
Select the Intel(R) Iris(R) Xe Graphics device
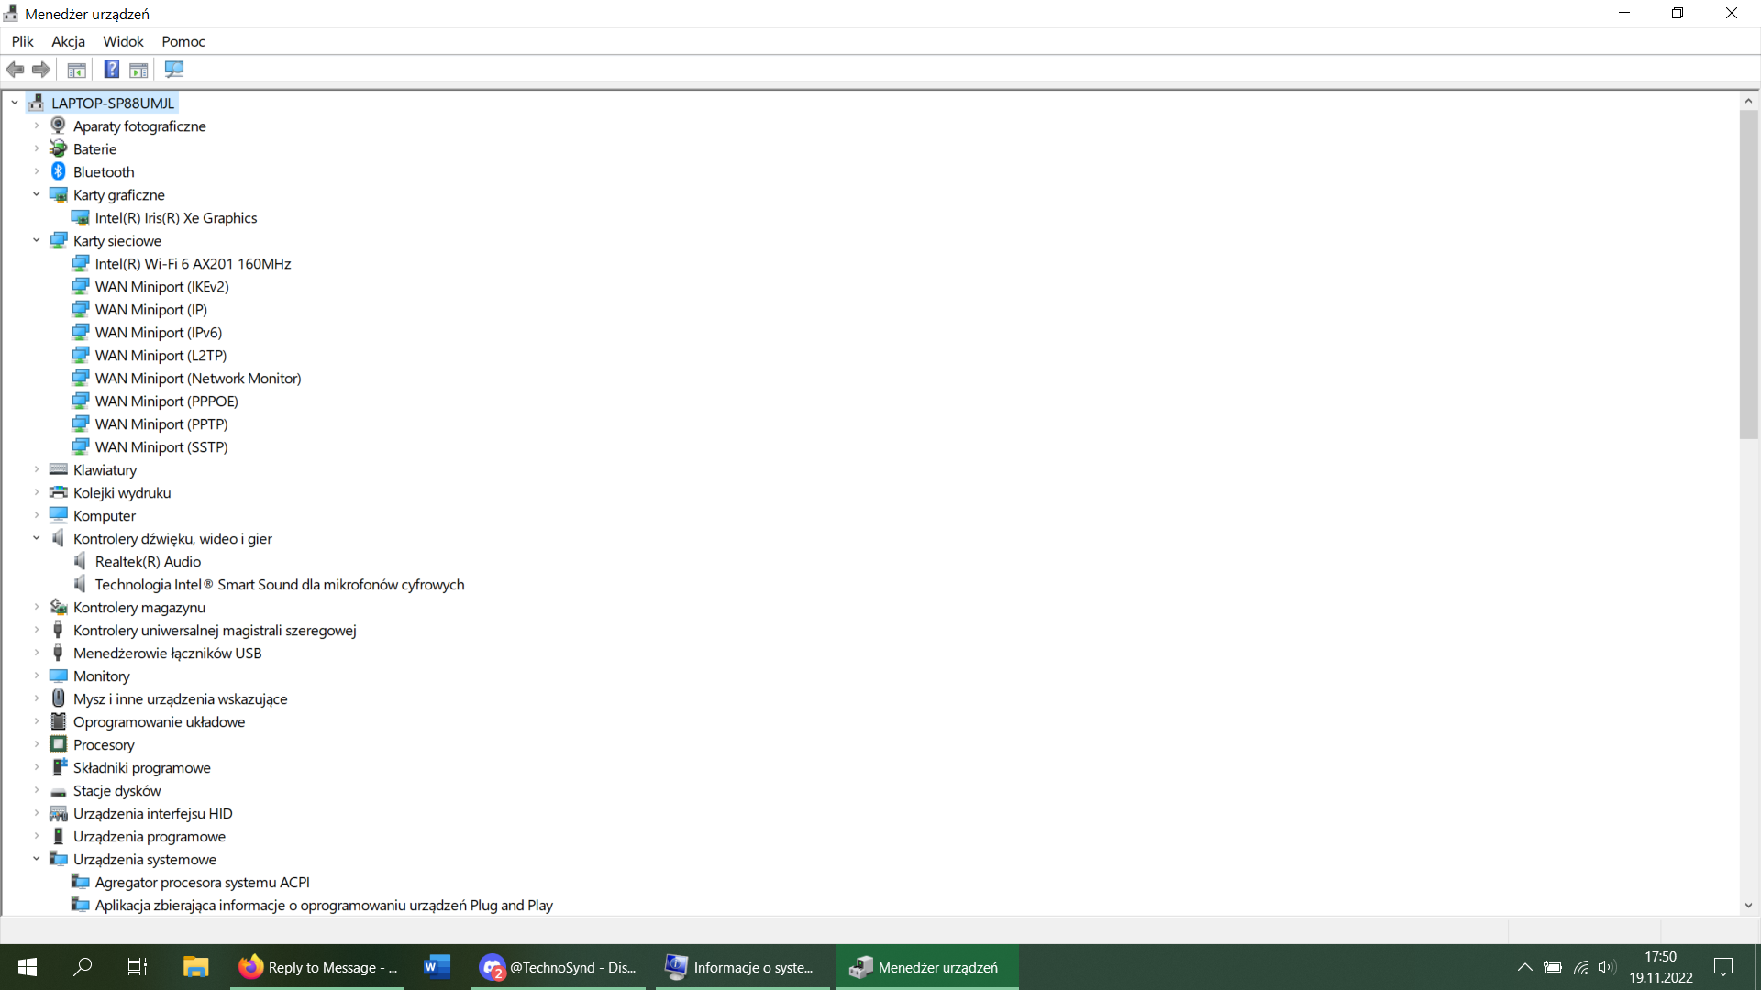coord(176,217)
